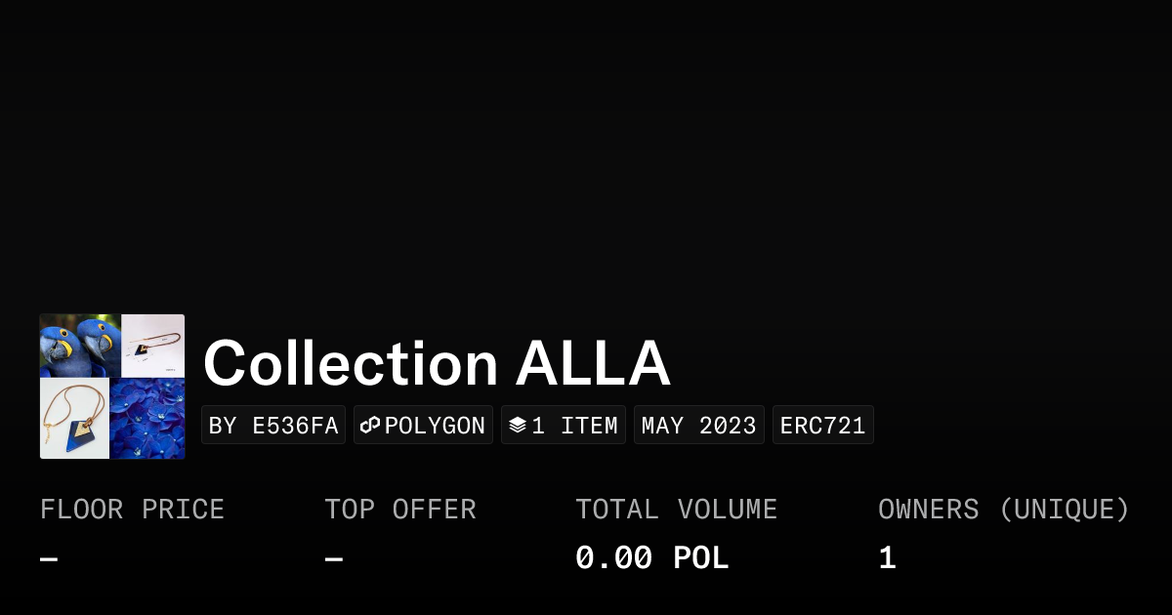This screenshot has height=615, width=1172.
Task: Click the TOP OFFER label
Action: click(x=400, y=510)
